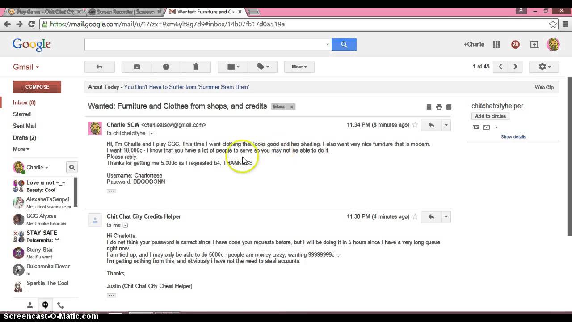This screenshot has height=322, width=572.
Task: Open notifications badge showing 28
Action: 515,44
